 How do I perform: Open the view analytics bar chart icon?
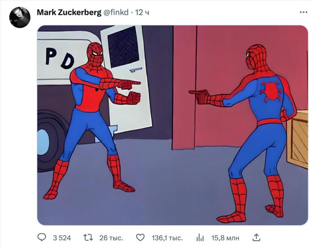pos(200,238)
